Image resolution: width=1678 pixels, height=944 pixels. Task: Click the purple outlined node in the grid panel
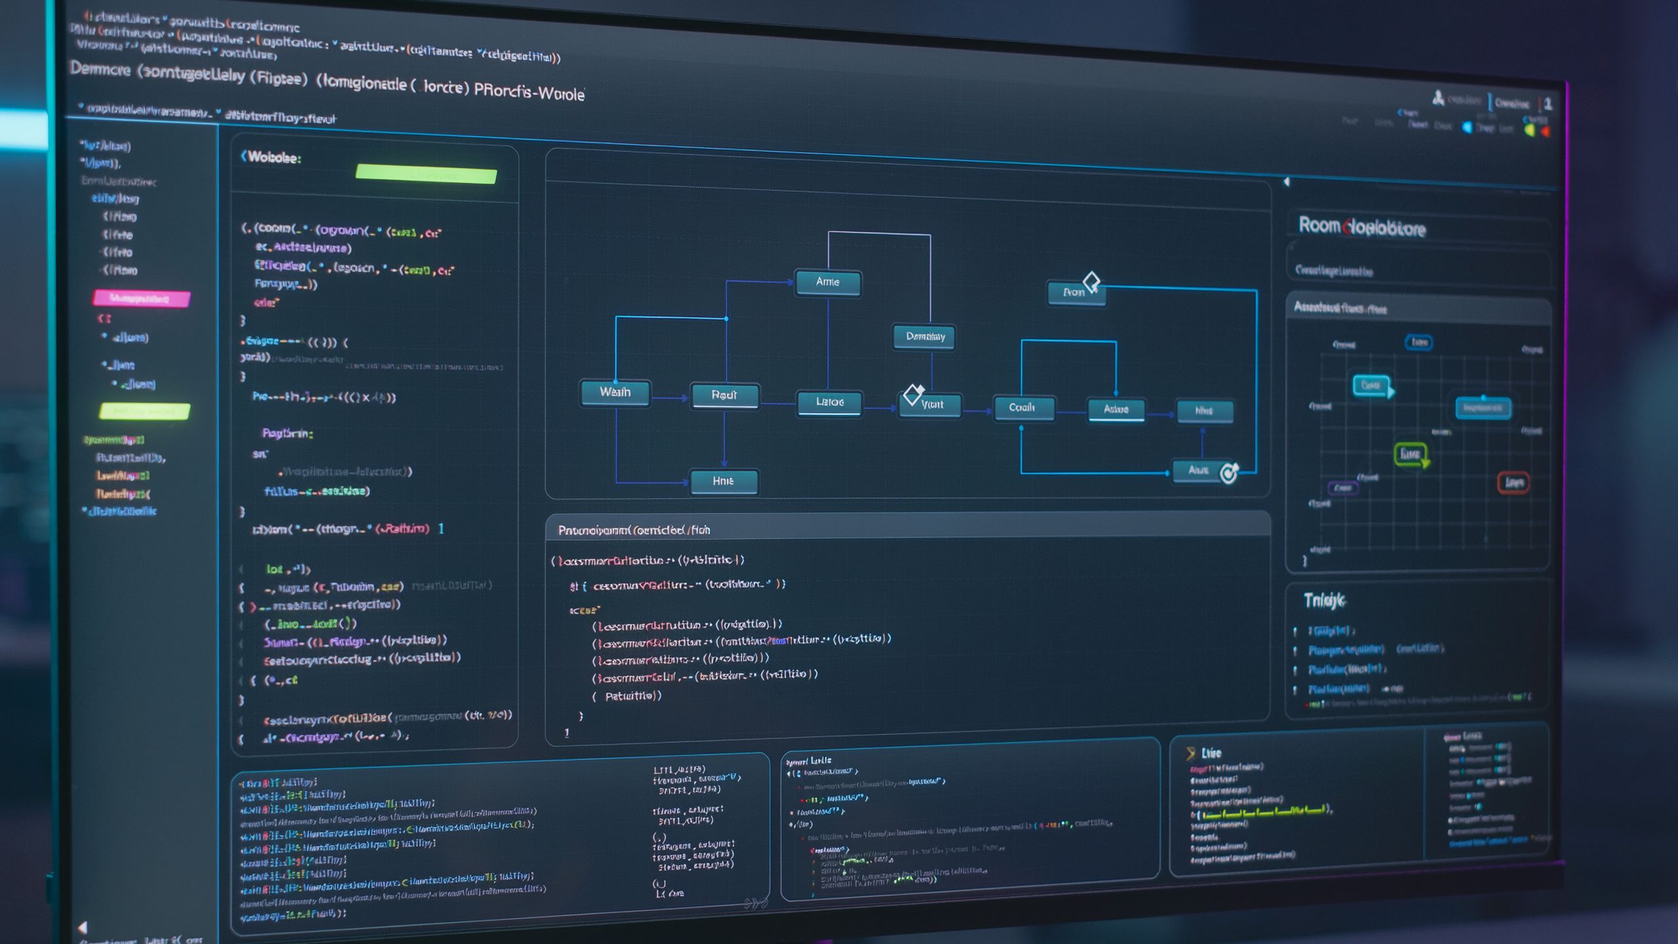[x=1342, y=488]
